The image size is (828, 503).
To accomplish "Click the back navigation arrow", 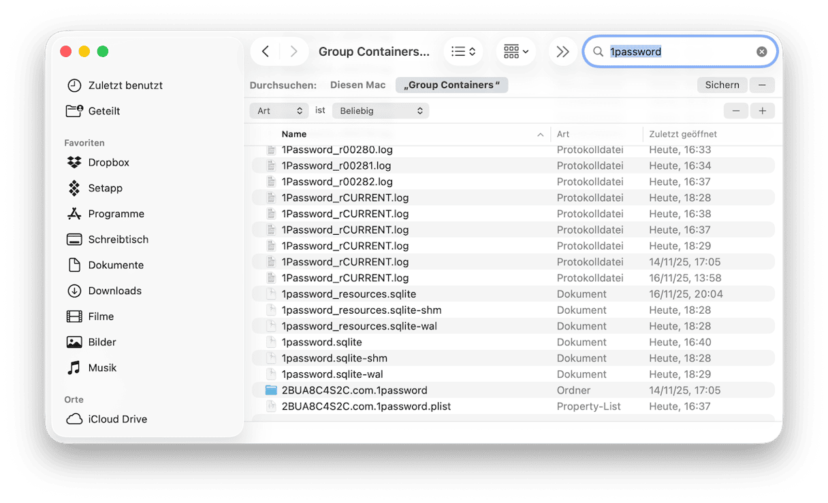I will point(266,52).
